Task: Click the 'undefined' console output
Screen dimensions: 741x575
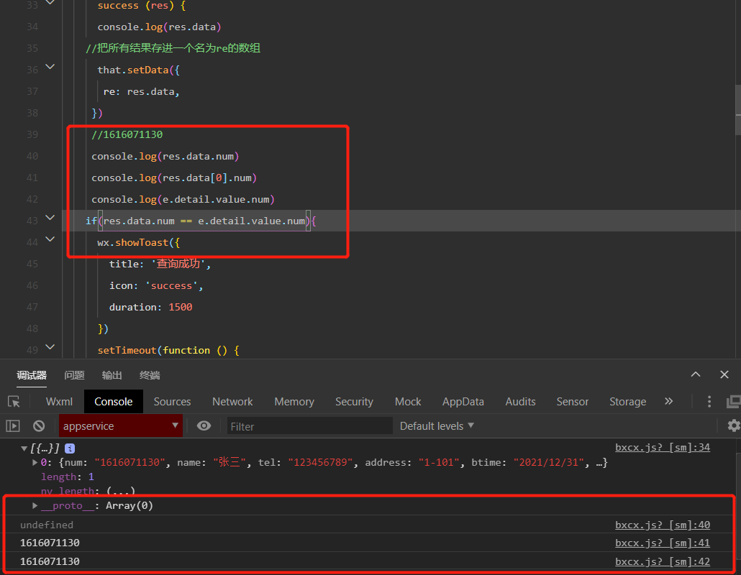Action: (47, 525)
